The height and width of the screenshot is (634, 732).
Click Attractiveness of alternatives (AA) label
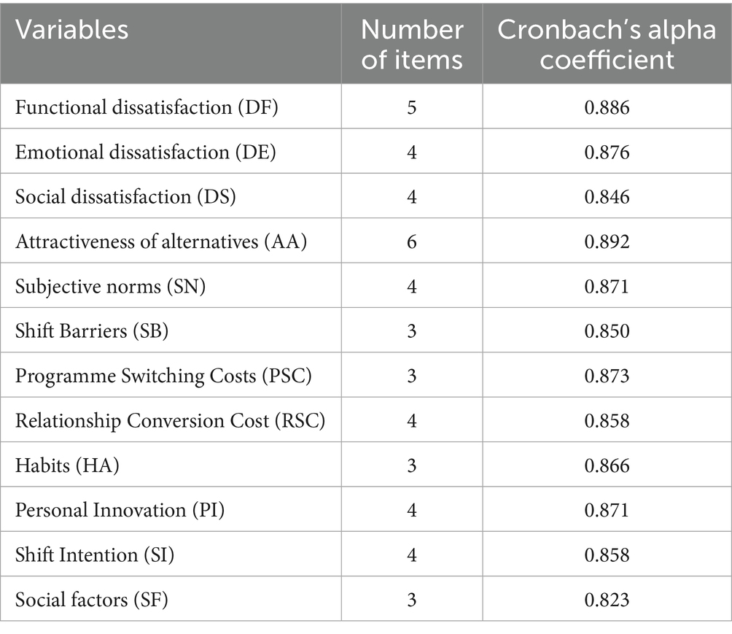click(x=161, y=242)
